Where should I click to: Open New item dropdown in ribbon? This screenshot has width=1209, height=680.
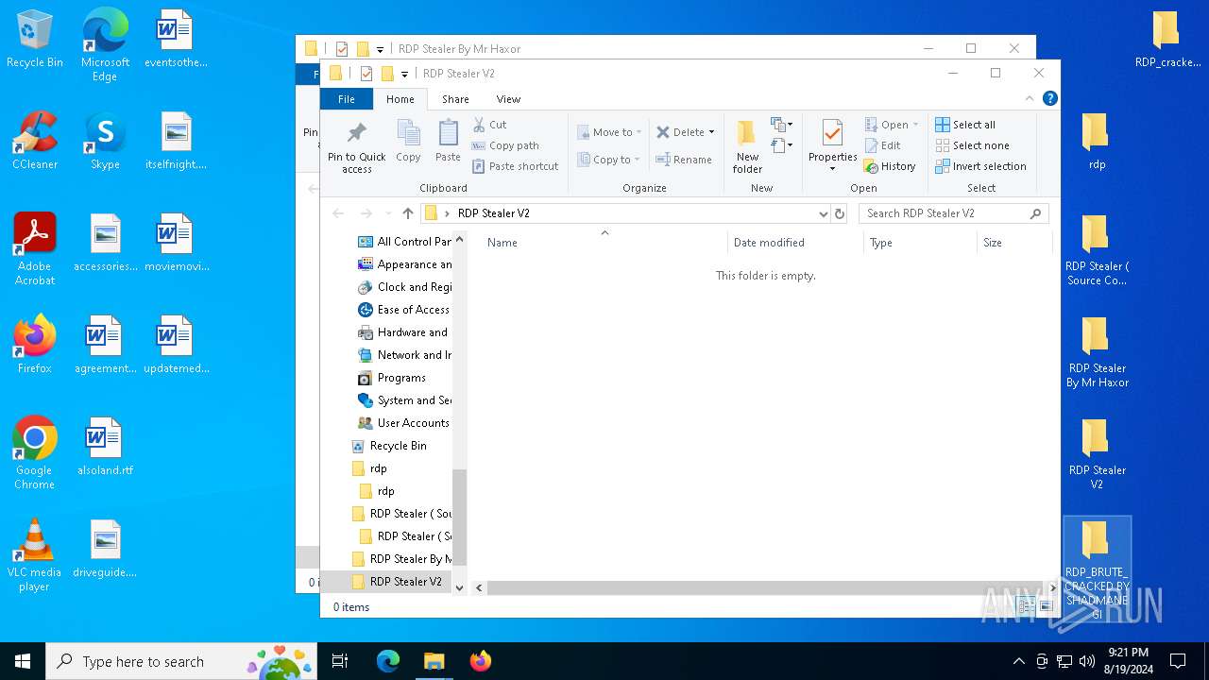781,125
